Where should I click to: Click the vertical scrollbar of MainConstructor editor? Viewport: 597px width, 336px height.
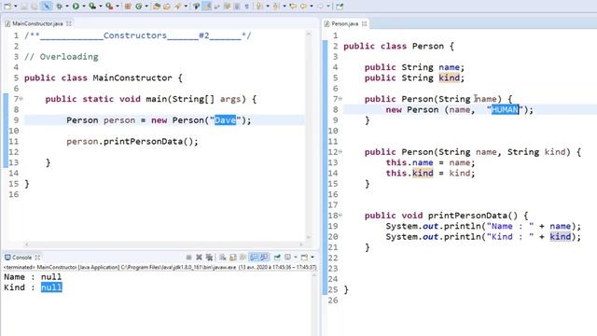pos(309,135)
